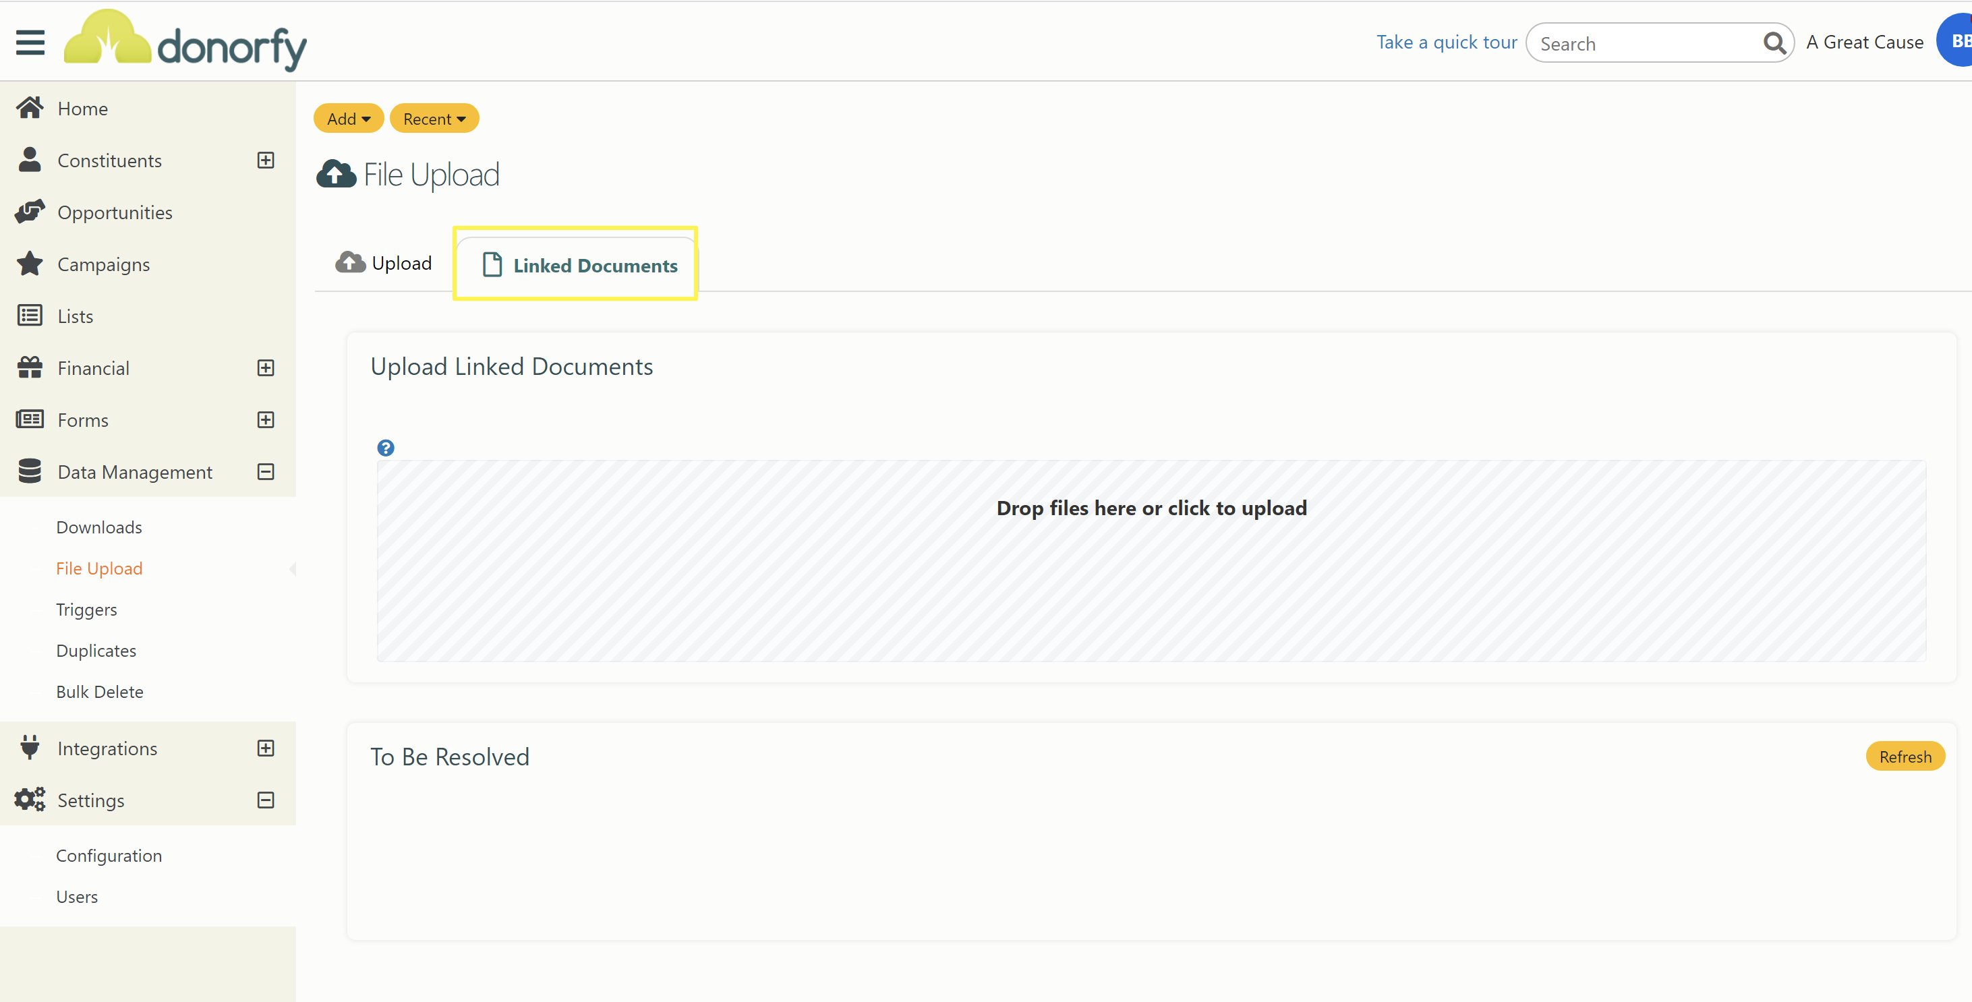Collapse the Settings section with minus button
1972x1002 pixels.
point(265,800)
